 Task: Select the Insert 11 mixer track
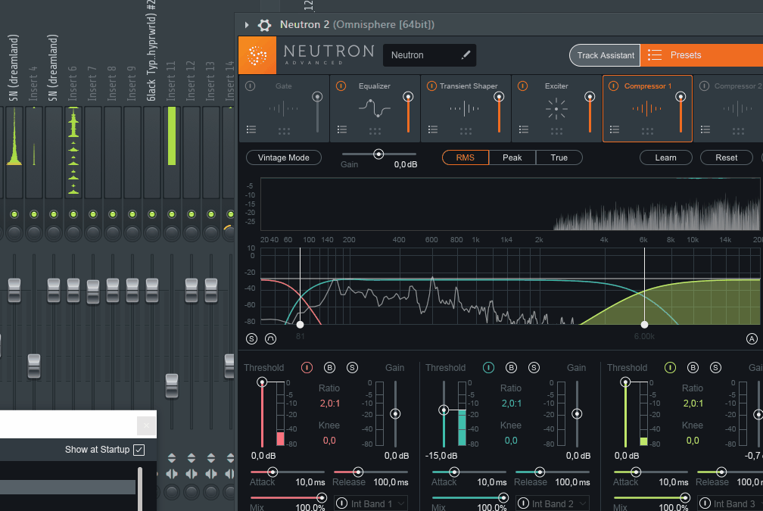point(171,81)
